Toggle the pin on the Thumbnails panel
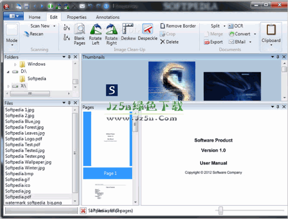The height and width of the screenshot is (219, 288). pyautogui.click(x=278, y=57)
